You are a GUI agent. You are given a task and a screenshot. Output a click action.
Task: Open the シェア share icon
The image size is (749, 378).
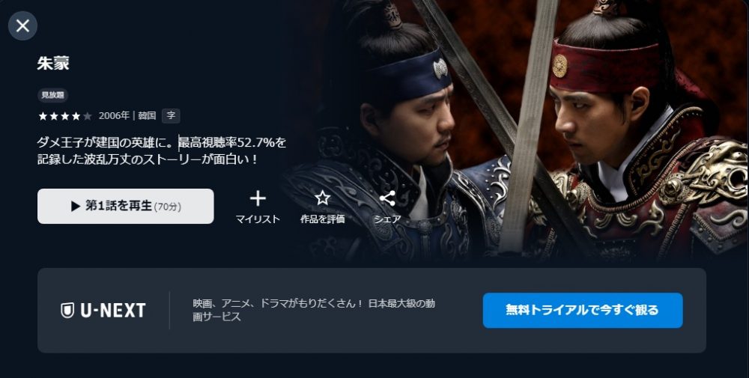point(387,198)
